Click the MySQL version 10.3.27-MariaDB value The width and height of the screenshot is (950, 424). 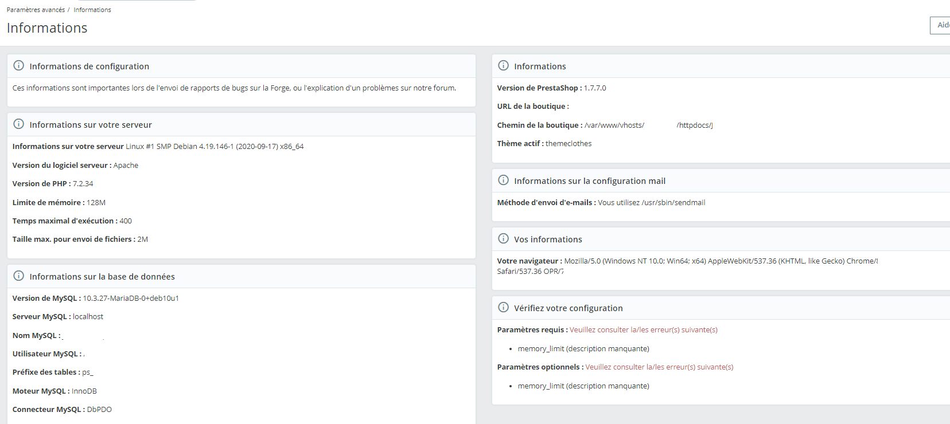[131, 299]
